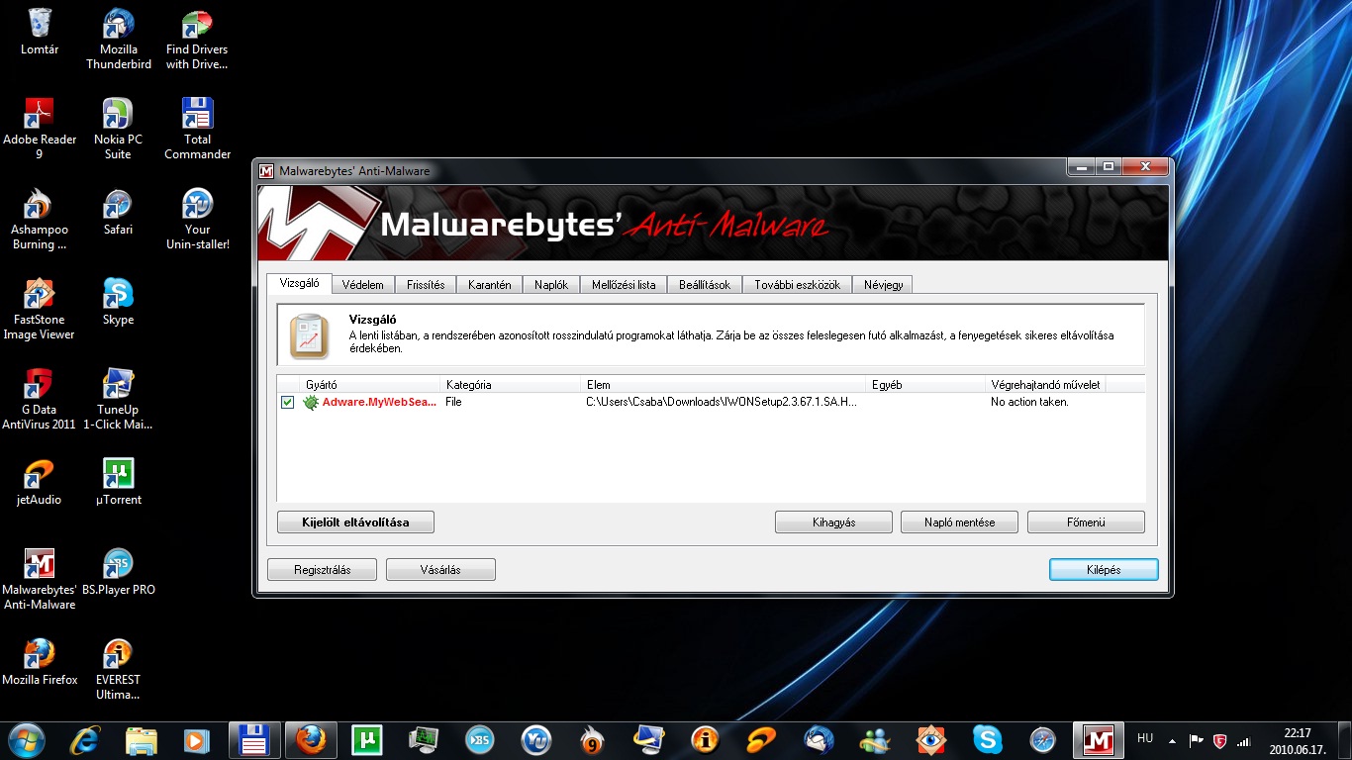Open the Skype desktop shortcut

coord(119,302)
